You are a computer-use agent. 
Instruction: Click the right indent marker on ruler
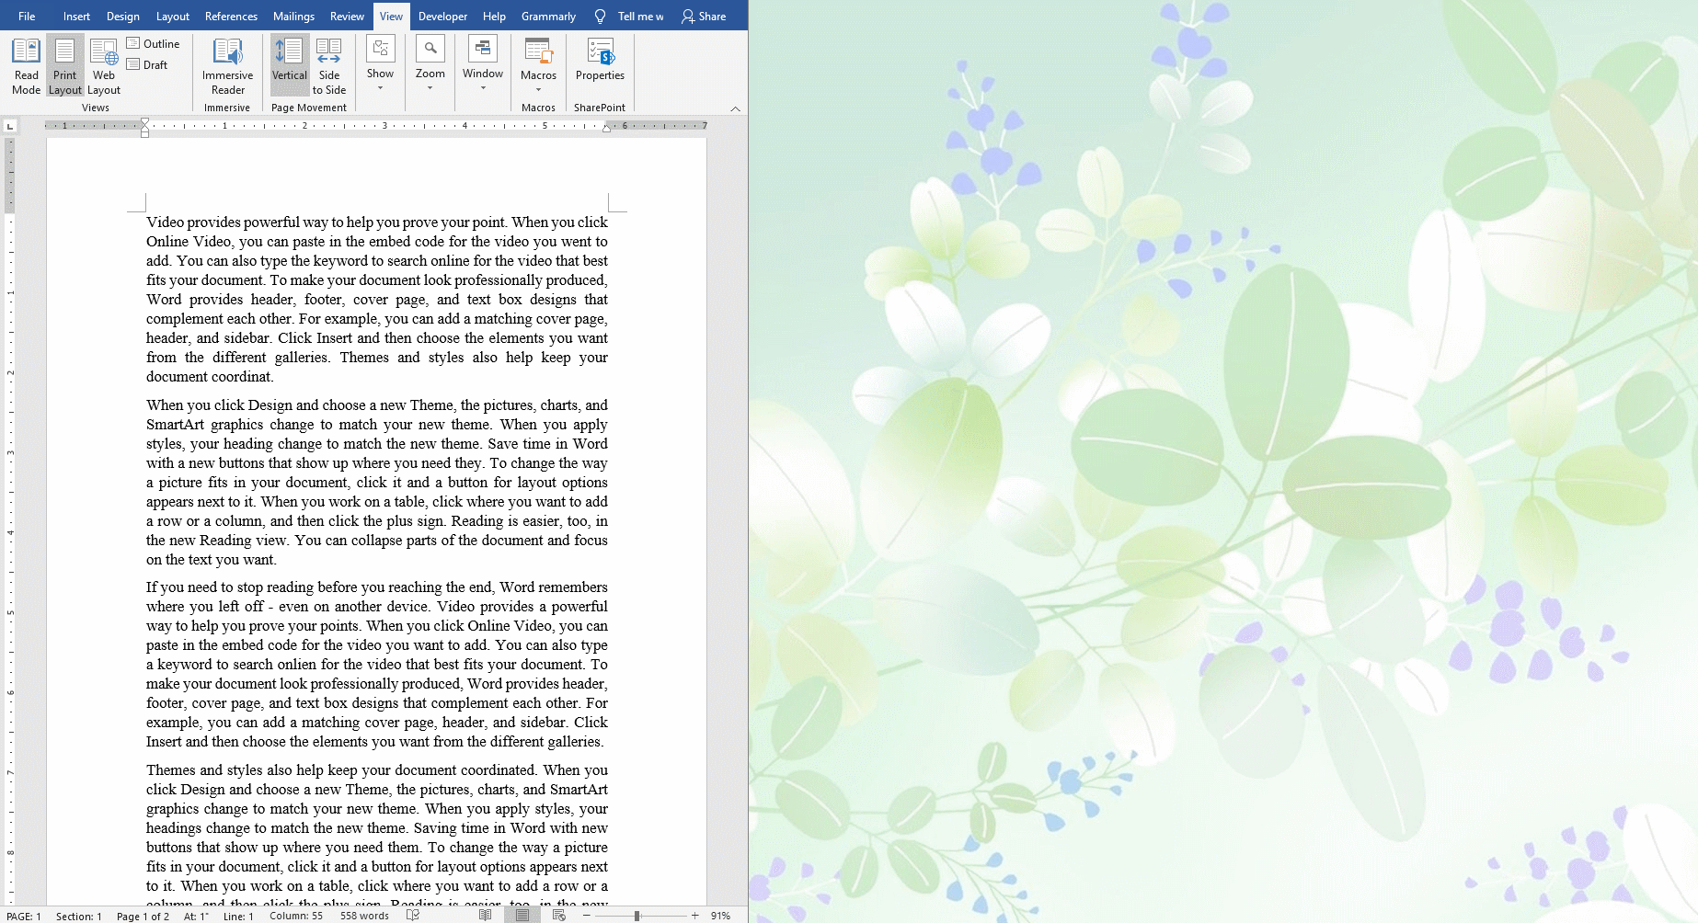[606, 129]
